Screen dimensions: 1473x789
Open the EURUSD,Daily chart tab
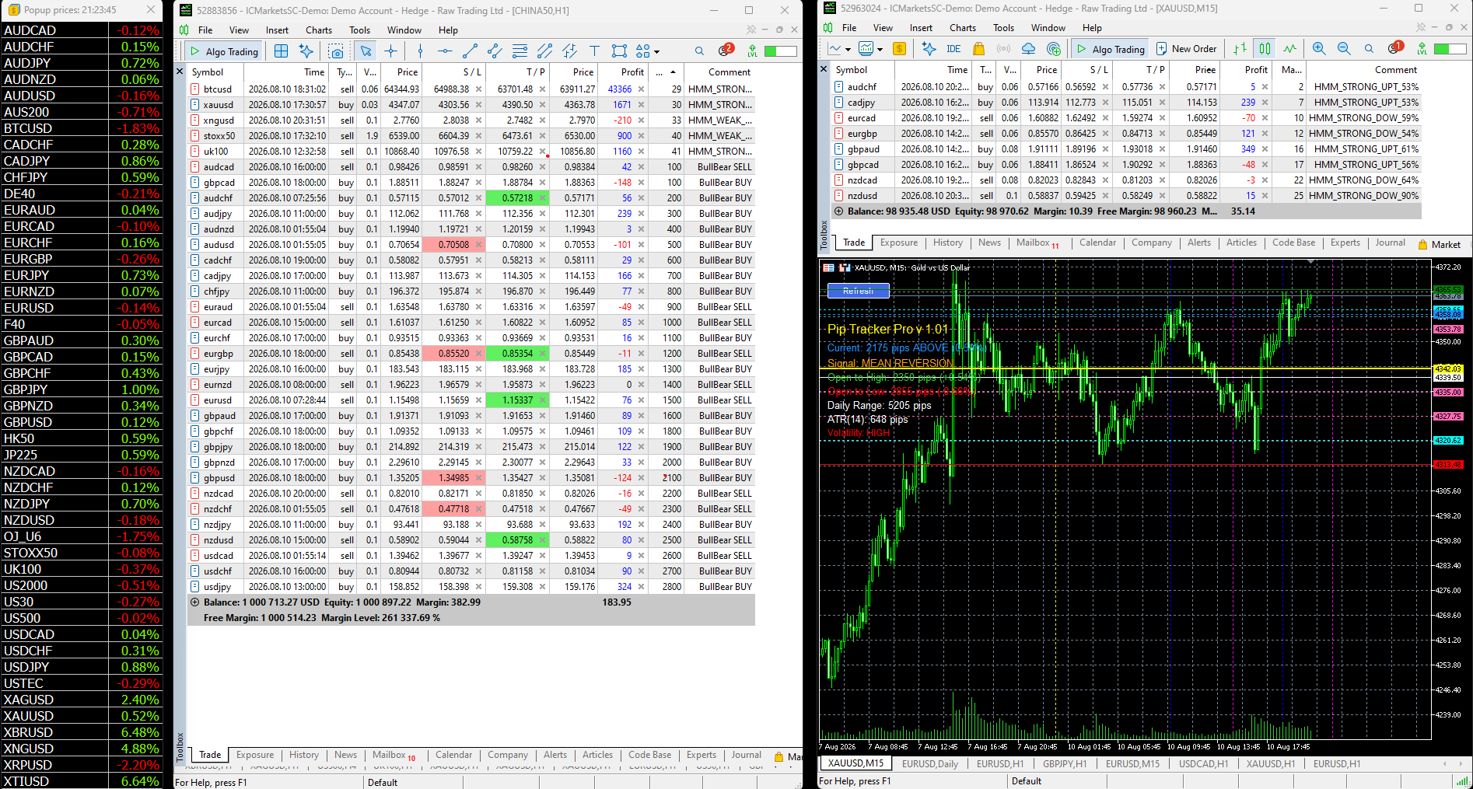tap(930, 763)
